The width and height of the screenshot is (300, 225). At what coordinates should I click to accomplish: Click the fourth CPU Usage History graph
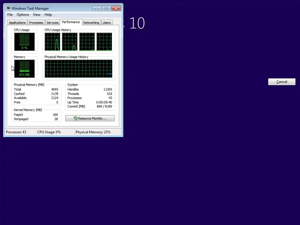(x=104, y=42)
